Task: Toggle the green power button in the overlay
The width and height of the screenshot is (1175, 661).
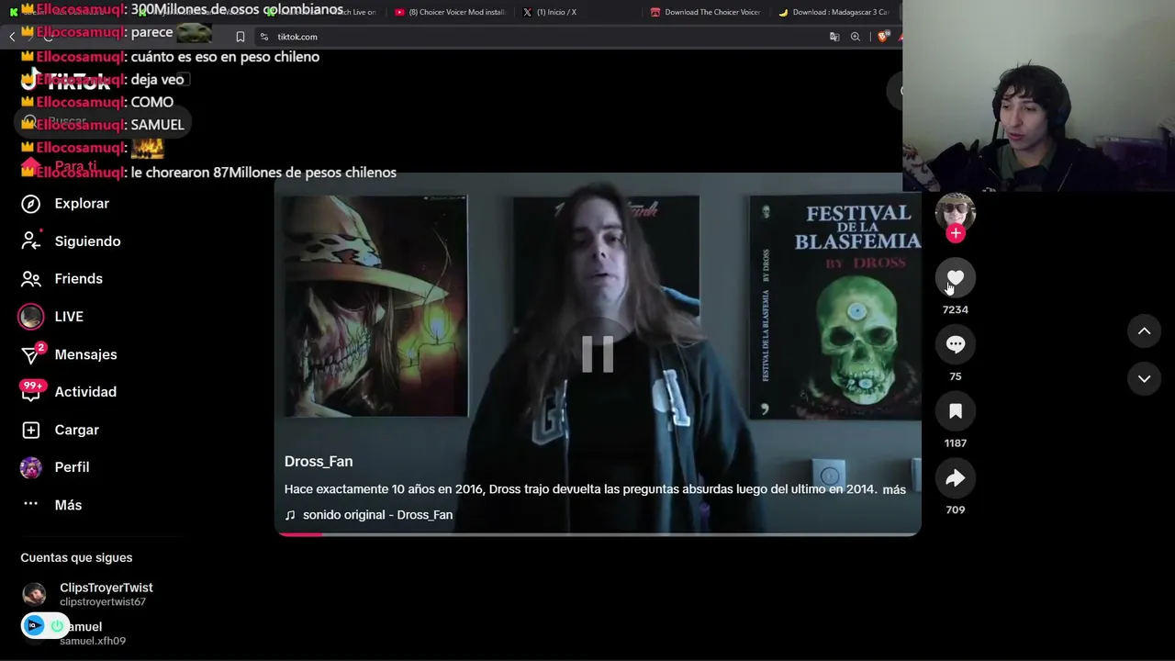Action: tap(57, 626)
